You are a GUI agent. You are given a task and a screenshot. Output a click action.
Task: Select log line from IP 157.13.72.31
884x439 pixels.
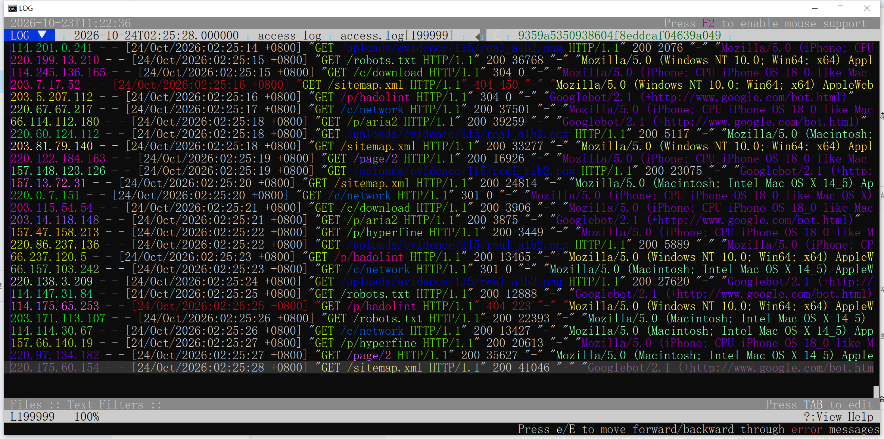(442, 183)
